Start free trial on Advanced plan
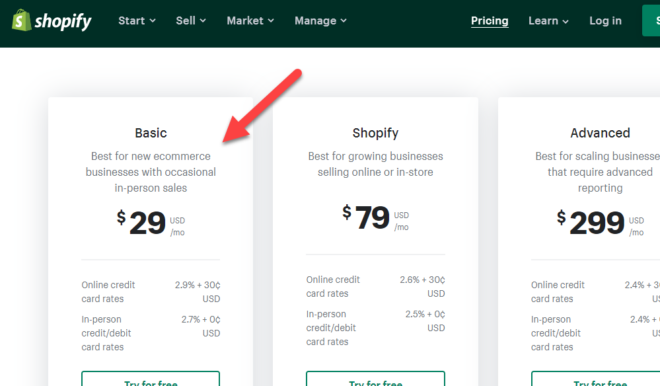The image size is (660, 386). (600, 379)
